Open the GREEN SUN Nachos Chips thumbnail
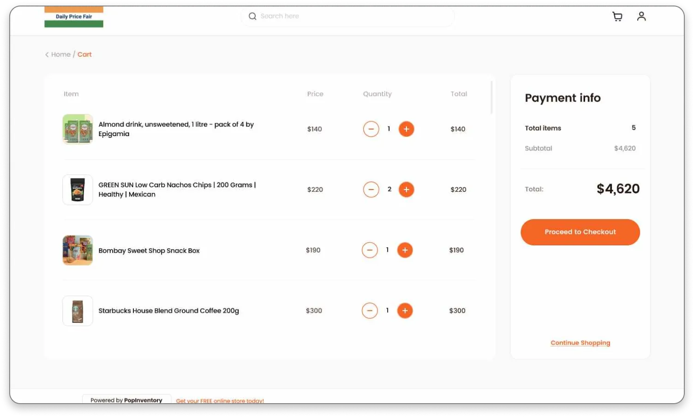Screen dimensions: 694x417 tap(78, 190)
